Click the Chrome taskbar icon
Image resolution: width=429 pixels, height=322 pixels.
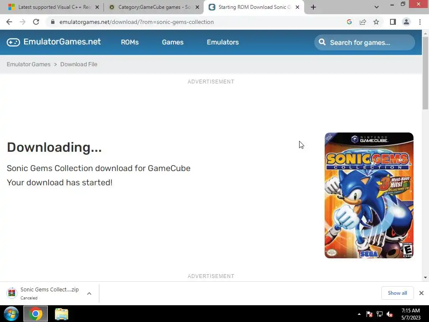pyautogui.click(x=36, y=314)
